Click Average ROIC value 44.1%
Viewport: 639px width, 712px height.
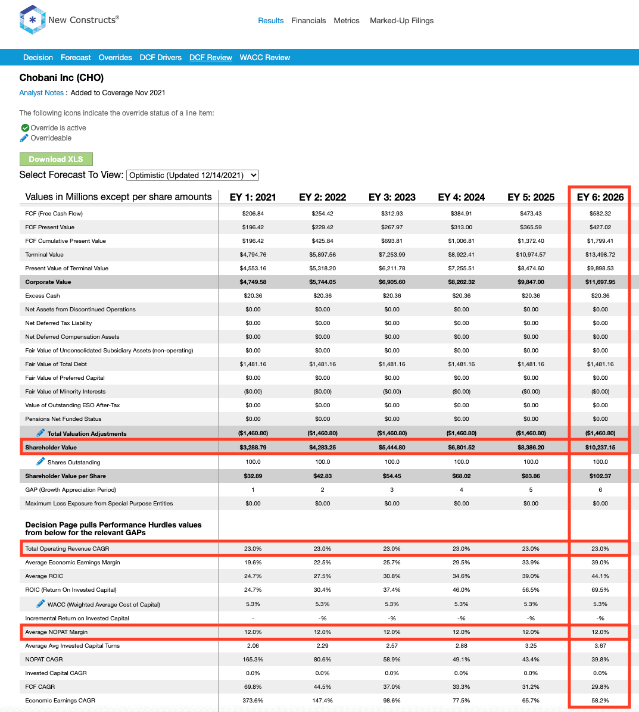click(600, 576)
